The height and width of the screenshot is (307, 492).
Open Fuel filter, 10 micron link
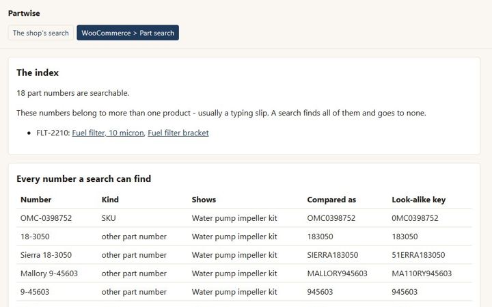click(x=108, y=133)
